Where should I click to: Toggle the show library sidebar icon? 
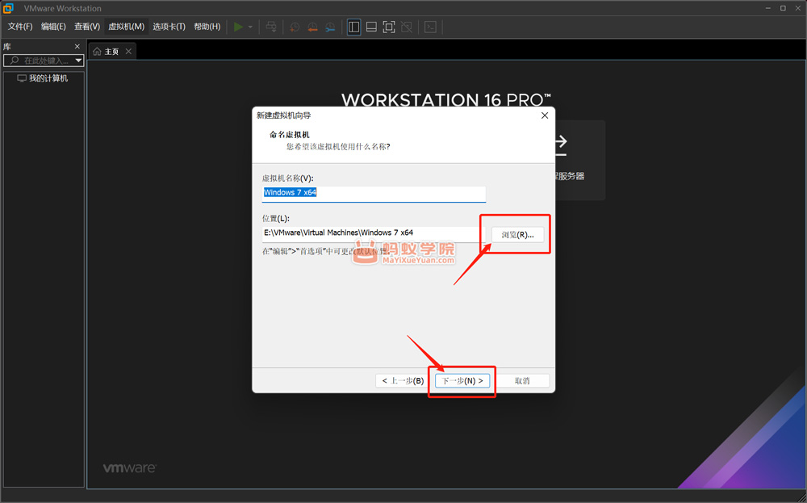point(353,27)
